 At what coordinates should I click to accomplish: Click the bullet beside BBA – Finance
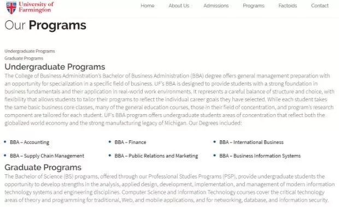(110, 142)
